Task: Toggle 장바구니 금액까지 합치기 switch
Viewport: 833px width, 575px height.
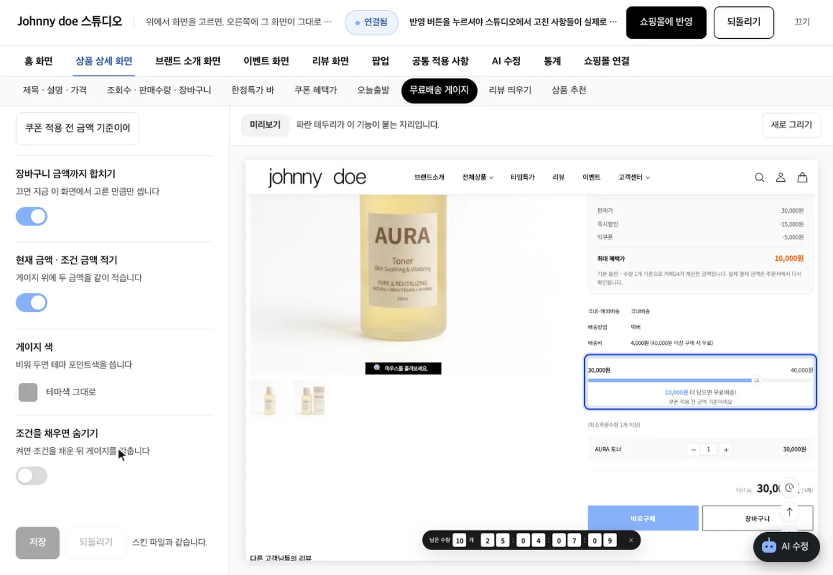Action: 31,216
